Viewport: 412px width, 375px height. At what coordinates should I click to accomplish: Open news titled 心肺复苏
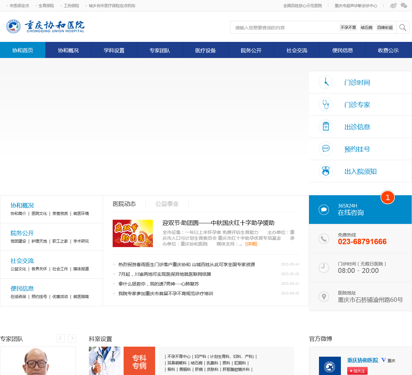(159, 284)
